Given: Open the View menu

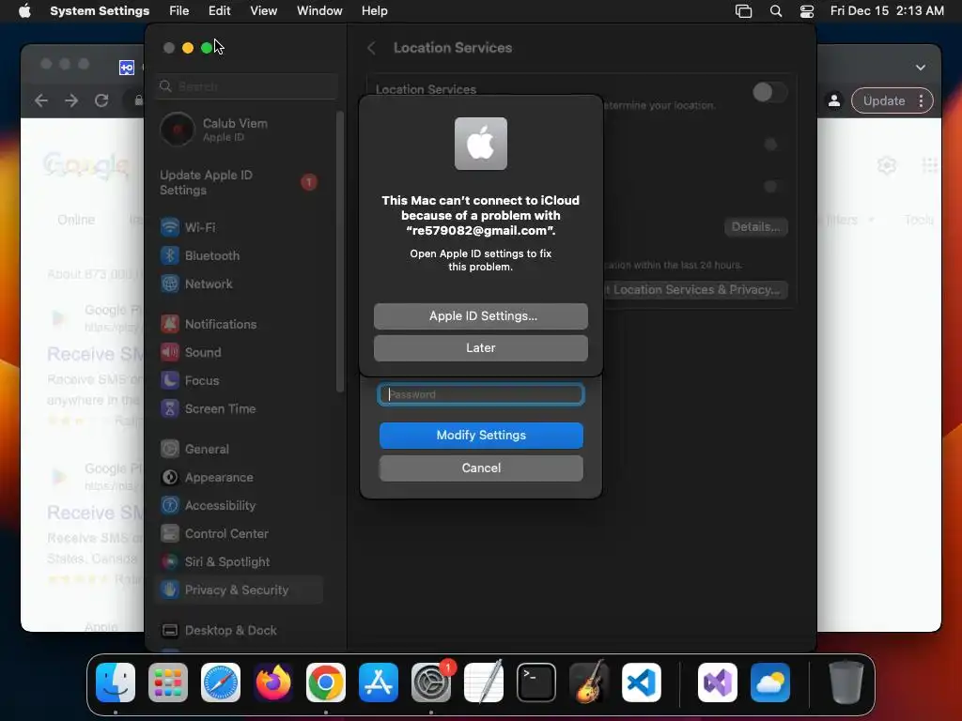Looking at the screenshot, I should 263,11.
